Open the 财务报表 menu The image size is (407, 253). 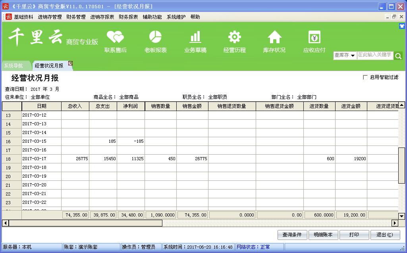[x=128, y=17]
